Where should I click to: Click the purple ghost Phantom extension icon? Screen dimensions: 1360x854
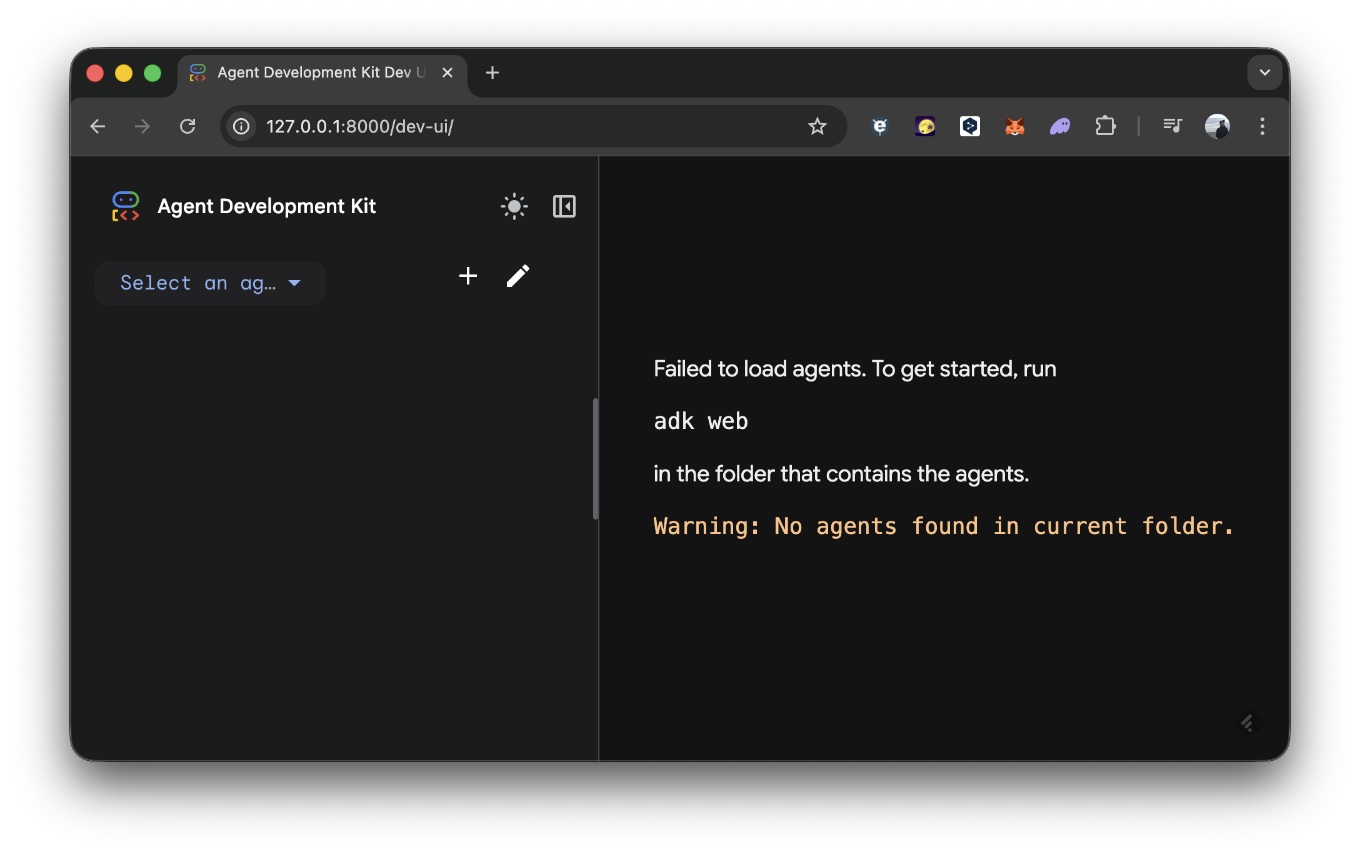[1059, 126]
